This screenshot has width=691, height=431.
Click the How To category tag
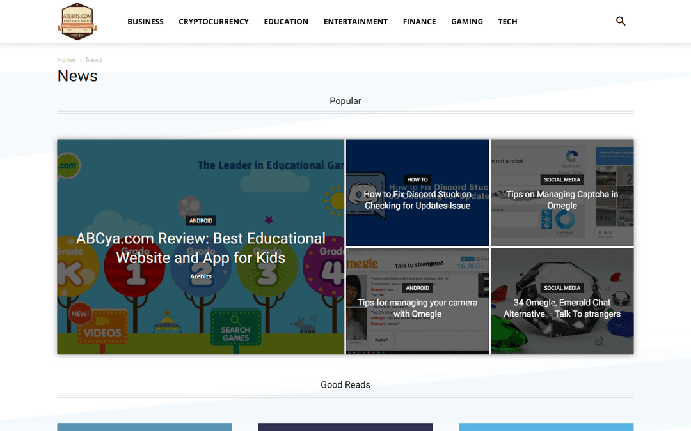click(417, 179)
